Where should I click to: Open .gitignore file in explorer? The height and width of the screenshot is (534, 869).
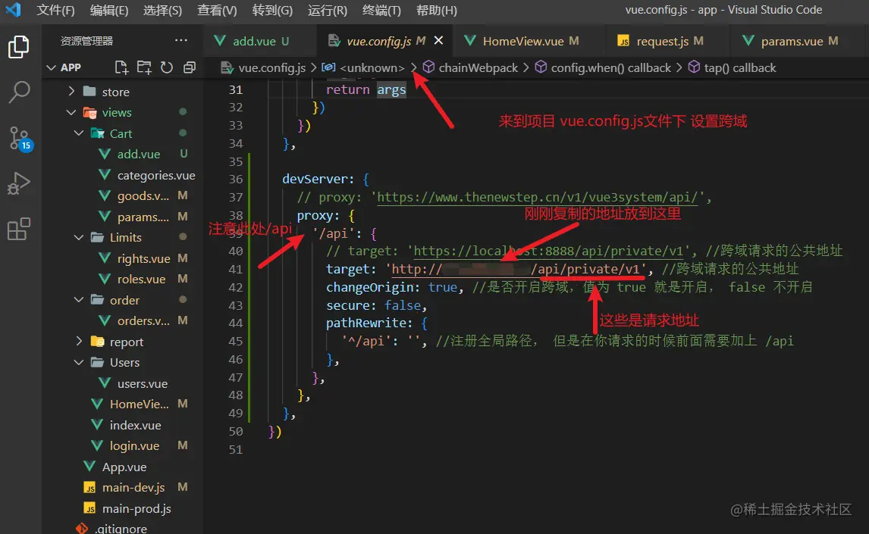coord(122,529)
